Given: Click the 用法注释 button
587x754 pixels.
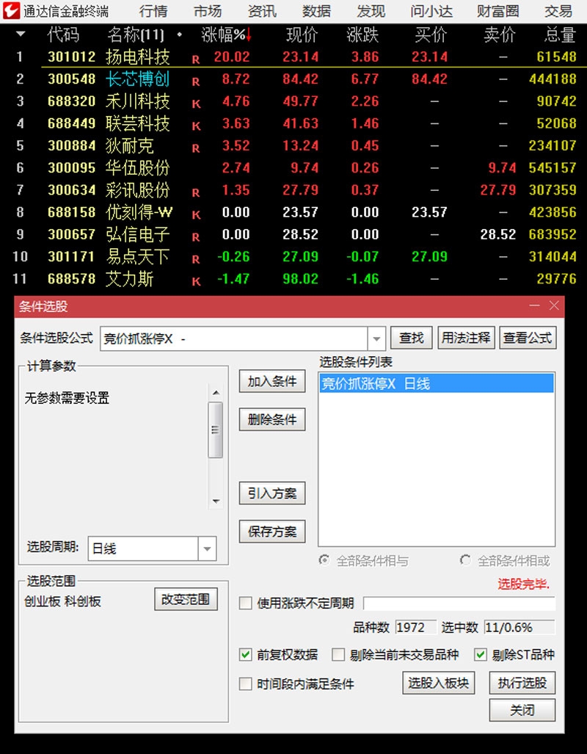Looking at the screenshot, I should coord(466,338).
